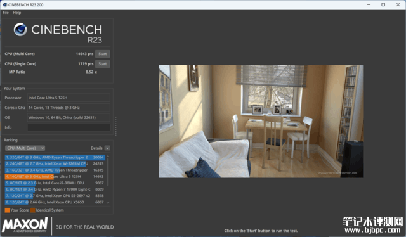This screenshot has width=406, height=237.
Task: Click the MAXON logo at bottom left
Action: point(25,224)
